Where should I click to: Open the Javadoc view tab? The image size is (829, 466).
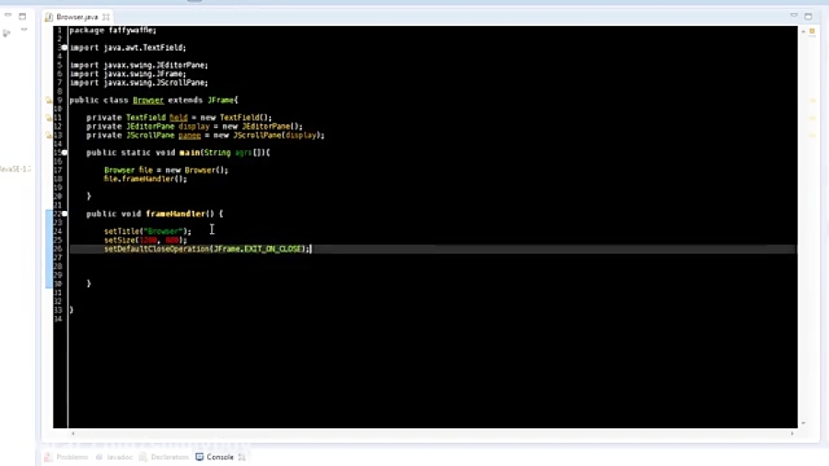[114, 457]
